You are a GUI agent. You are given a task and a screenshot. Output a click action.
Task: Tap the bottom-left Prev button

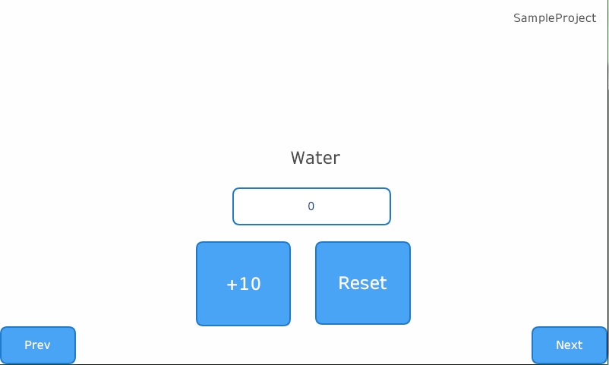pyautogui.click(x=38, y=345)
